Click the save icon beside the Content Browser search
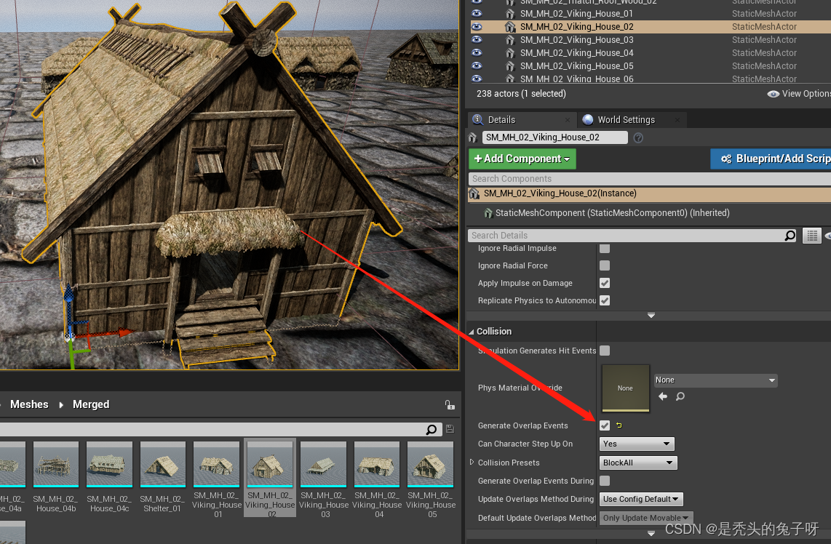The image size is (831, 544). [449, 429]
